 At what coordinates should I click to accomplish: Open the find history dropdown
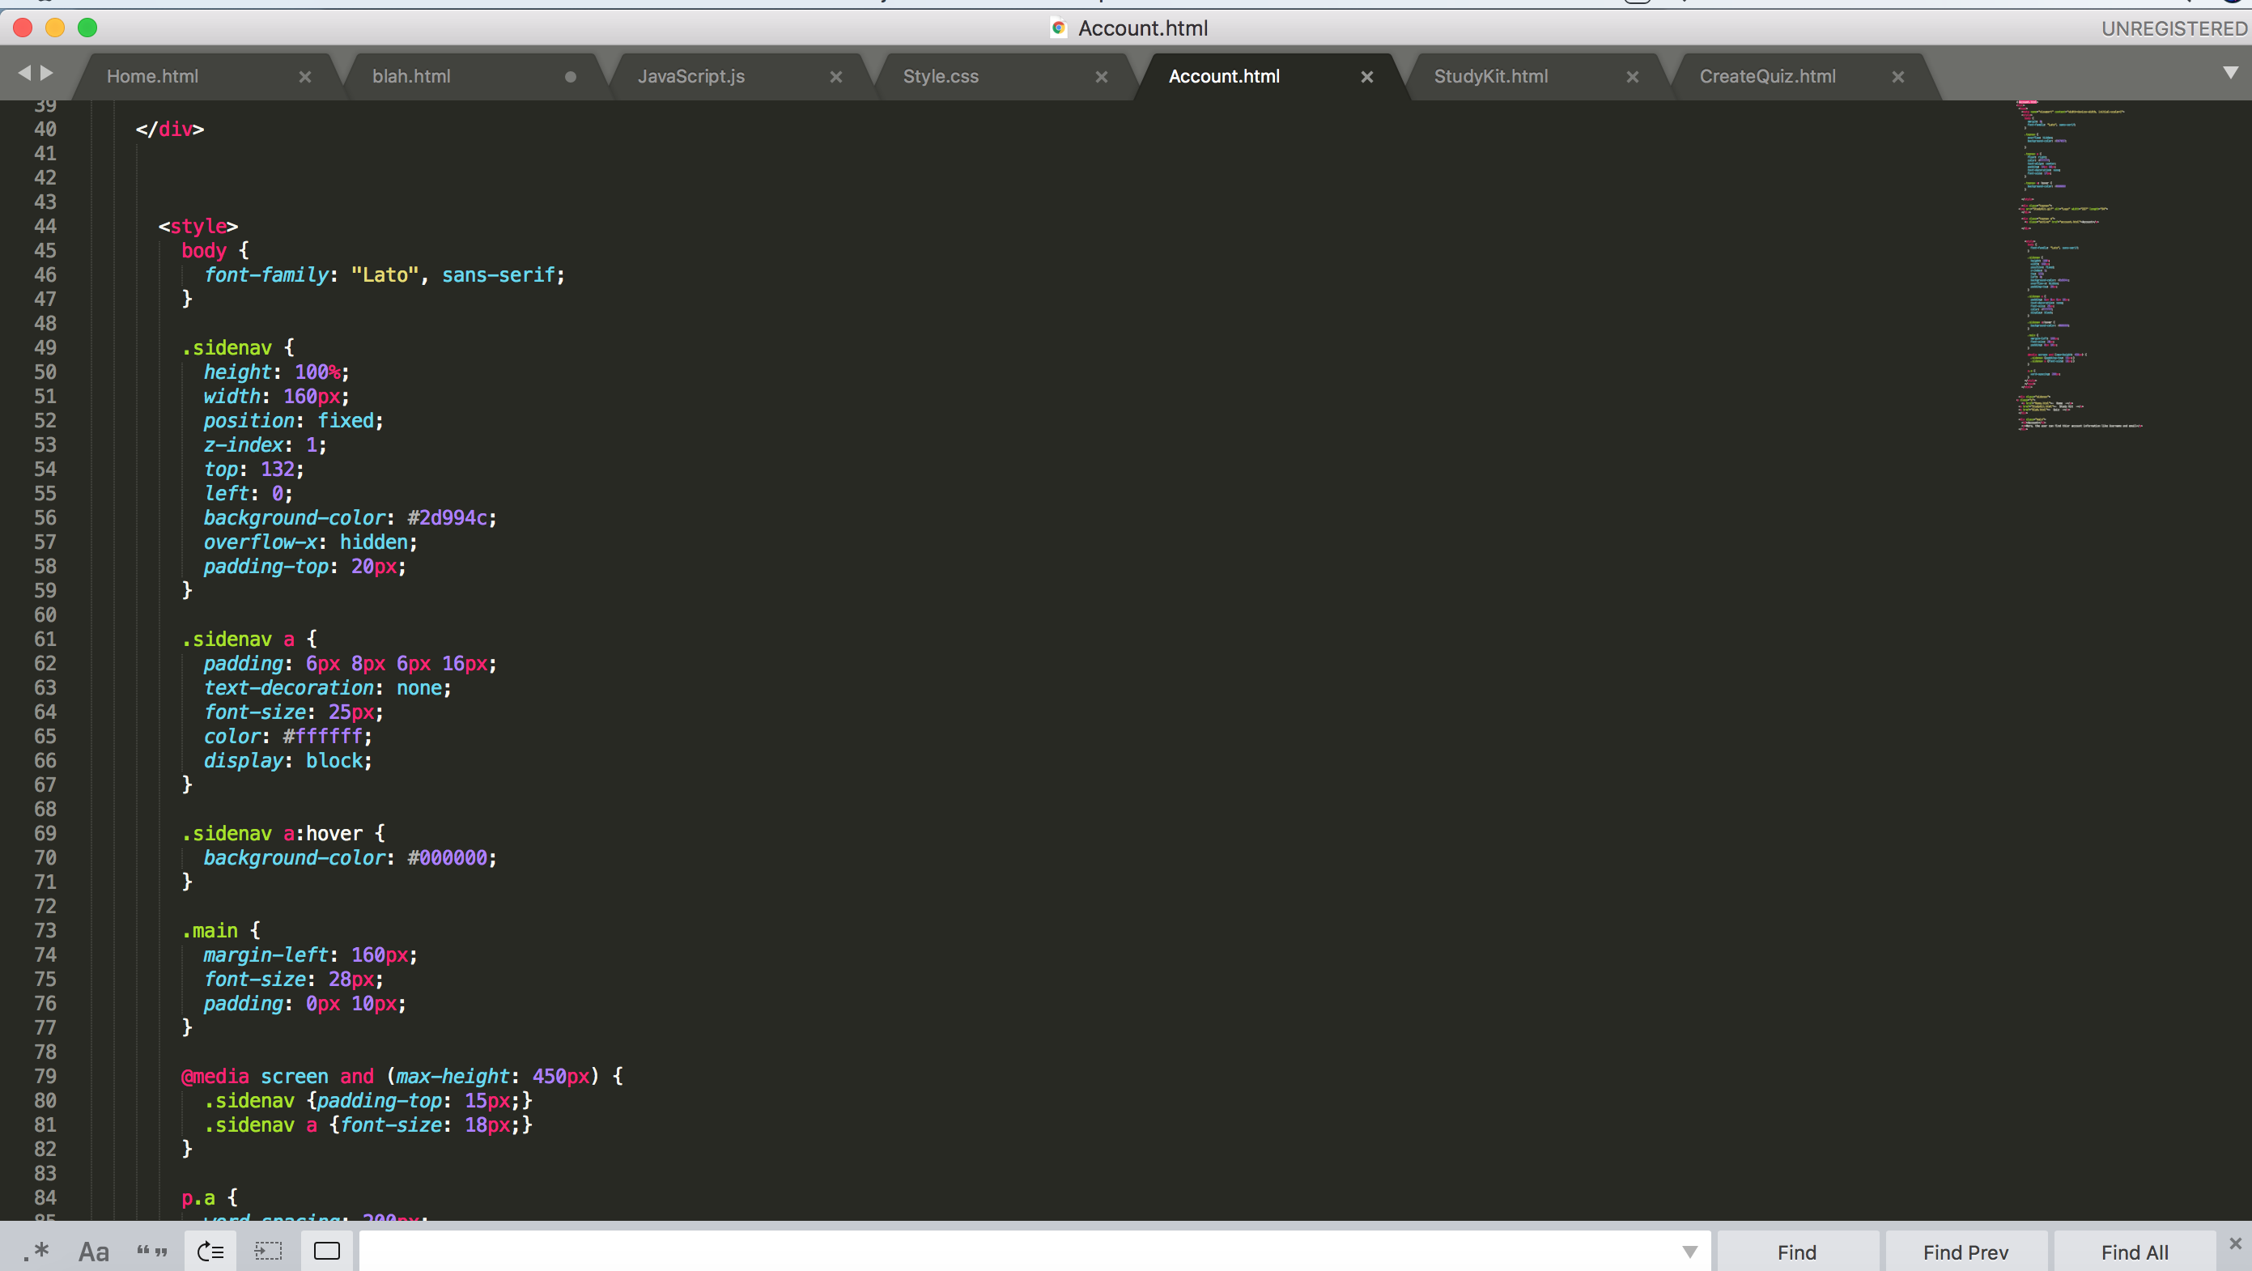click(x=1690, y=1252)
